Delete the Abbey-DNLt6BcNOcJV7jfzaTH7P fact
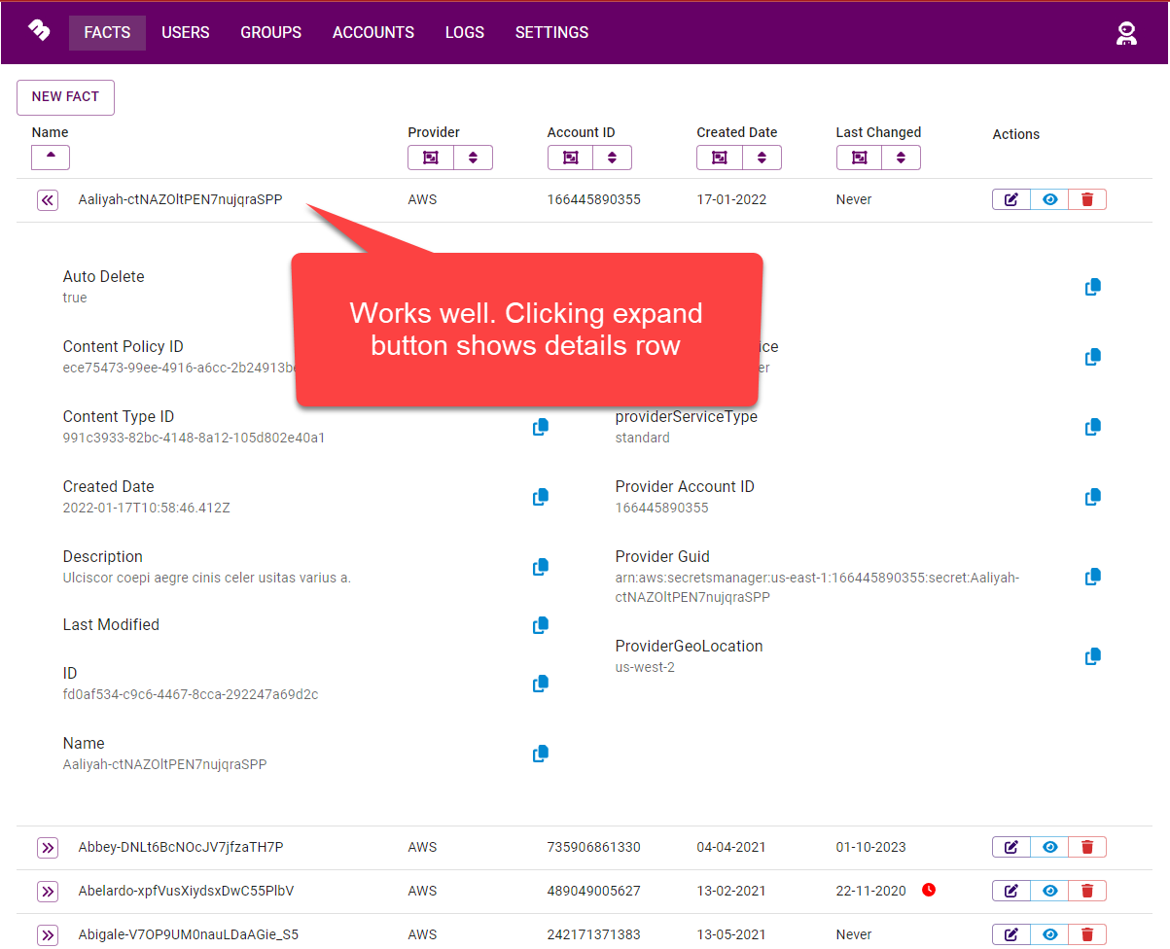 click(1087, 847)
